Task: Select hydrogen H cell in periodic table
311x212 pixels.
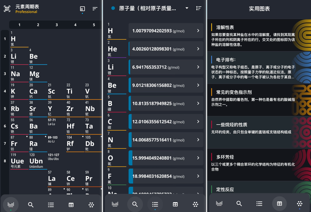Action: point(19,39)
